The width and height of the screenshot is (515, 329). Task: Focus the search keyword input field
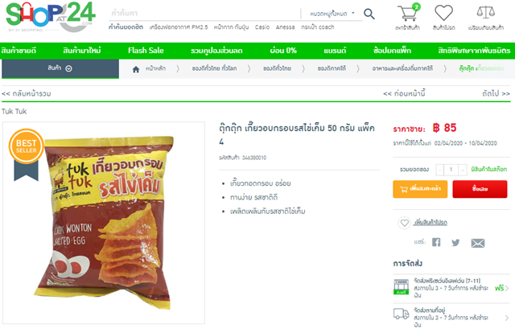(204, 14)
